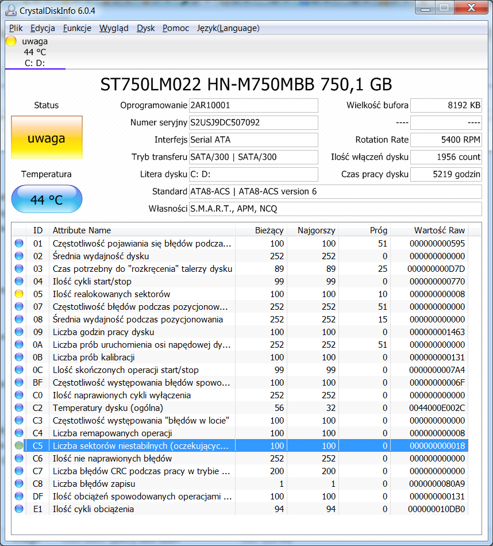Select the row Liczba błędów zapisu
This screenshot has height=546, width=493.
pyautogui.click(x=240, y=484)
